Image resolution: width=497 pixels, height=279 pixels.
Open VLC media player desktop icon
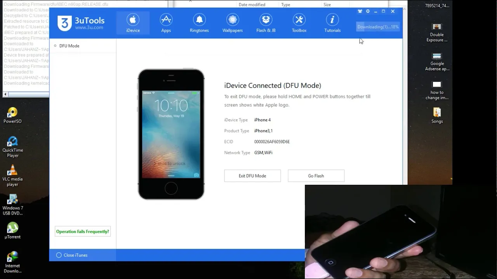click(12, 176)
